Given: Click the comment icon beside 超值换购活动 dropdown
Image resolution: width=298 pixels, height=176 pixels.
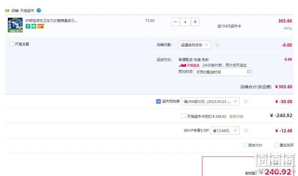Looking at the screenshot, I should [x=217, y=45].
